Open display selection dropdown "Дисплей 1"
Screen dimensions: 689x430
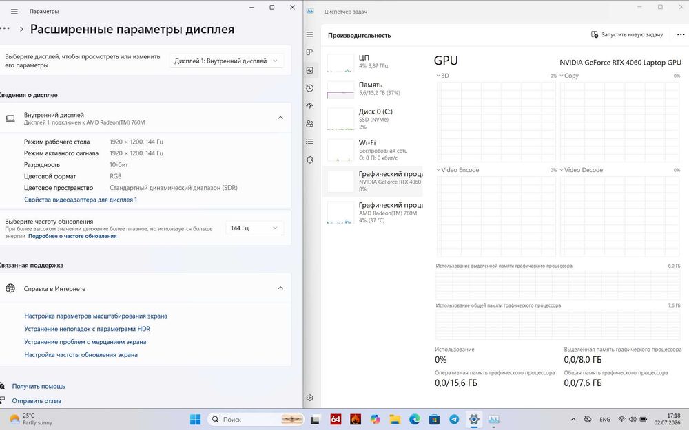[226, 61]
